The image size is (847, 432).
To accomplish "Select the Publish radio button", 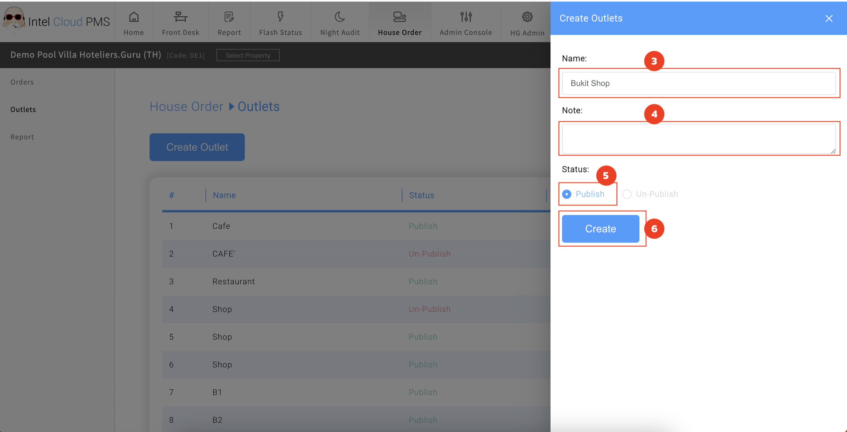I will [x=566, y=194].
